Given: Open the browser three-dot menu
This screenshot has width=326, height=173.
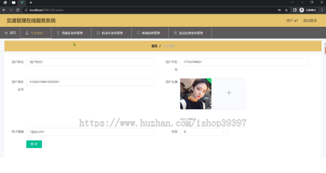Looking at the screenshot, I should tap(322, 10).
